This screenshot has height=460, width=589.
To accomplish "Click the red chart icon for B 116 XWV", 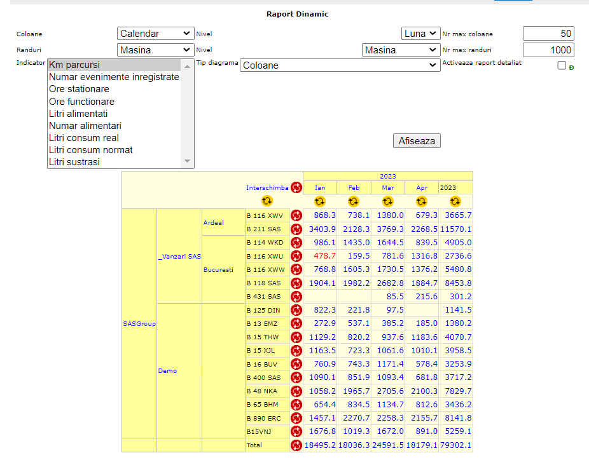I will point(296,215).
